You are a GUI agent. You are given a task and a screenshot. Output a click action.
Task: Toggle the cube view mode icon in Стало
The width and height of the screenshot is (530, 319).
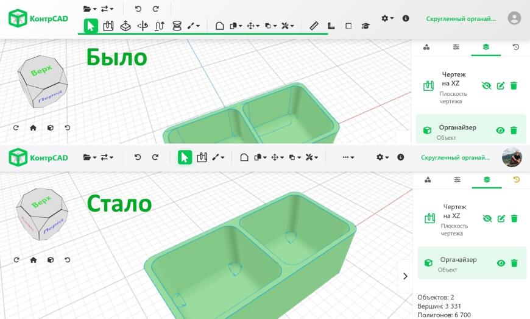51,260
